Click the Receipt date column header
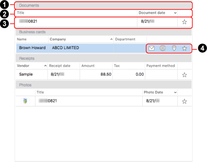Screen dimensions: 207x162 [63, 66]
